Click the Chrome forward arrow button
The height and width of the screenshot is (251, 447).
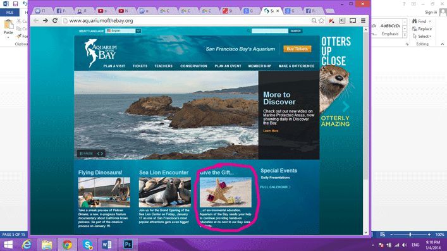pos(46,20)
